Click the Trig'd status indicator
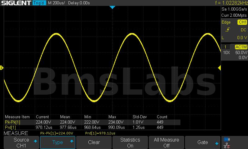Image resolution: width=248 pixels, height=149 pixels. pyautogui.click(x=39, y=3)
